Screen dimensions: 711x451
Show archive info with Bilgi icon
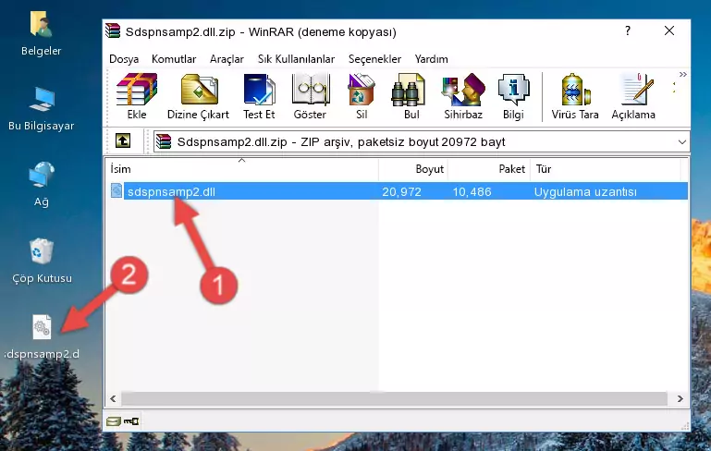click(513, 96)
